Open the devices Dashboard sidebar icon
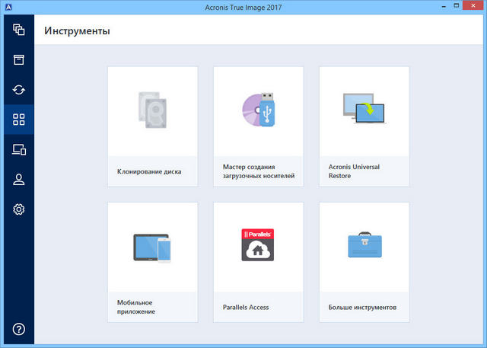The width and height of the screenshot is (487, 348). (x=19, y=149)
